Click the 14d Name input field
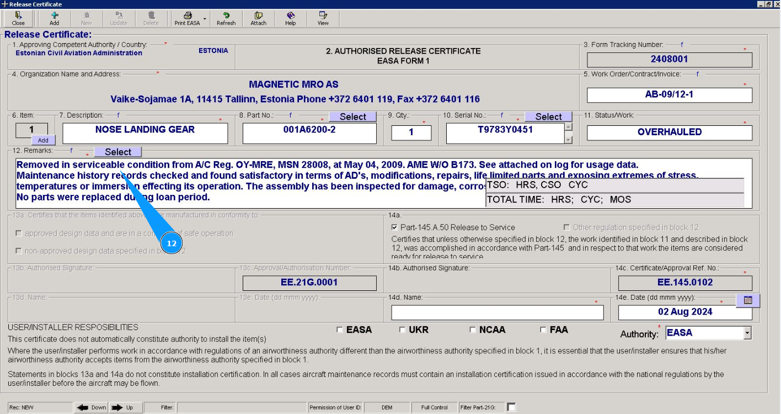Image resolution: width=781 pixels, height=414 pixels. pyautogui.click(x=497, y=312)
